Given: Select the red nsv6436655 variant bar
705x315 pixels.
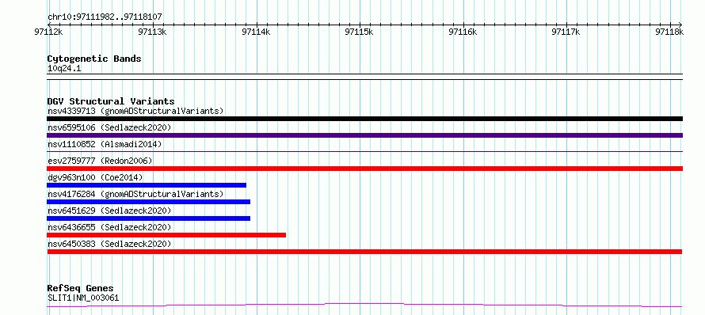Looking at the screenshot, I should (166, 235).
